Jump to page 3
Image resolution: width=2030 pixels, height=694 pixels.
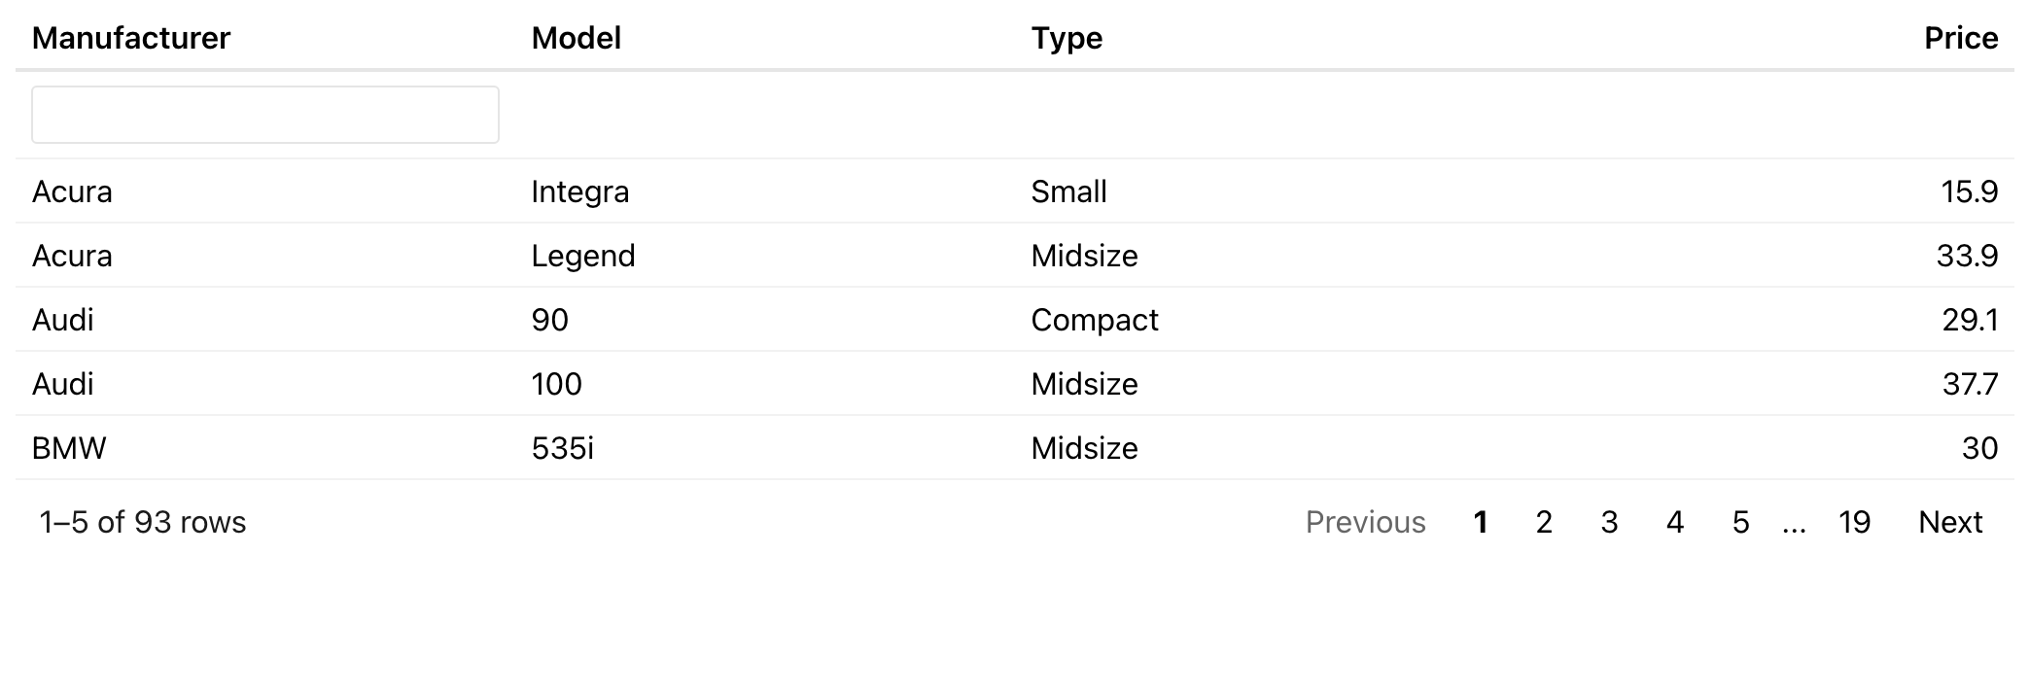(x=1609, y=522)
